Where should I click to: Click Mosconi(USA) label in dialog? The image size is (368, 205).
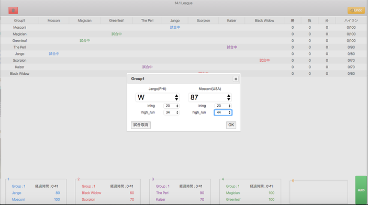pyautogui.click(x=210, y=89)
